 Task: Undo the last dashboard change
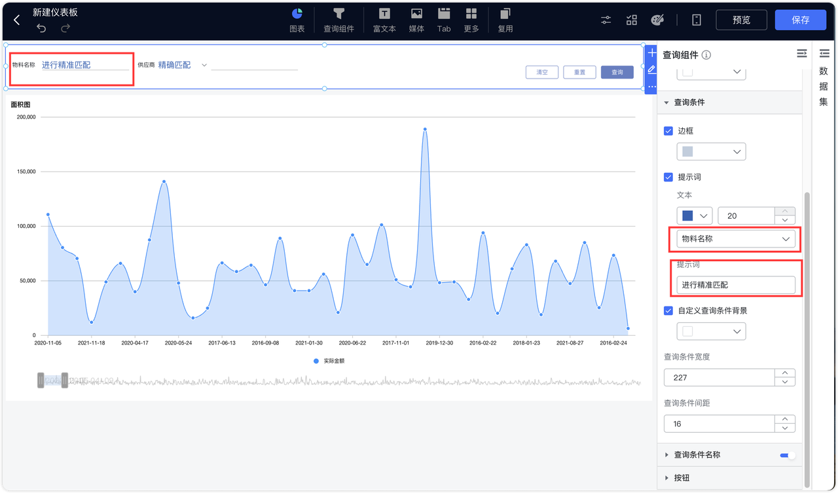(x=41, y=28)
